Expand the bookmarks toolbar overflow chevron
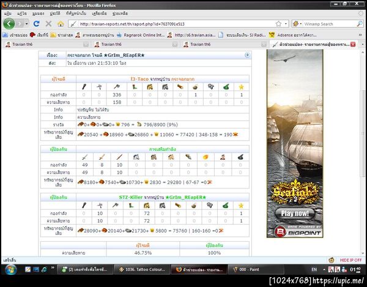 (x=360, y=35)
